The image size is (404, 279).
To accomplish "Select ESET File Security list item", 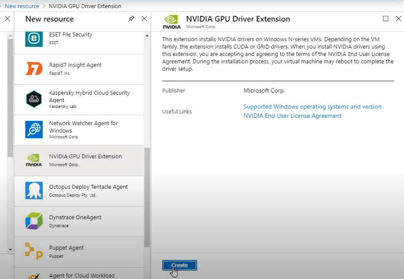I will point(79,43).
